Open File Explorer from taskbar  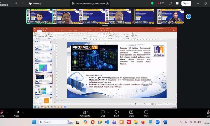pyautogui.click(x=136, y=122)
